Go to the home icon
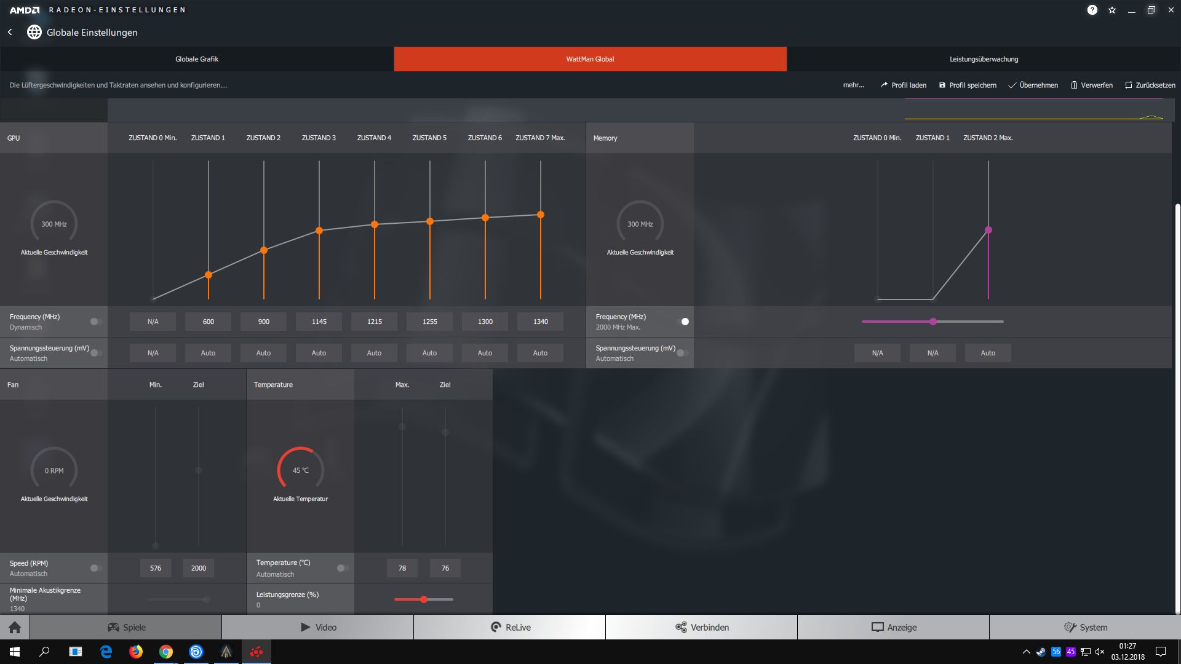 tap(15, 627)
